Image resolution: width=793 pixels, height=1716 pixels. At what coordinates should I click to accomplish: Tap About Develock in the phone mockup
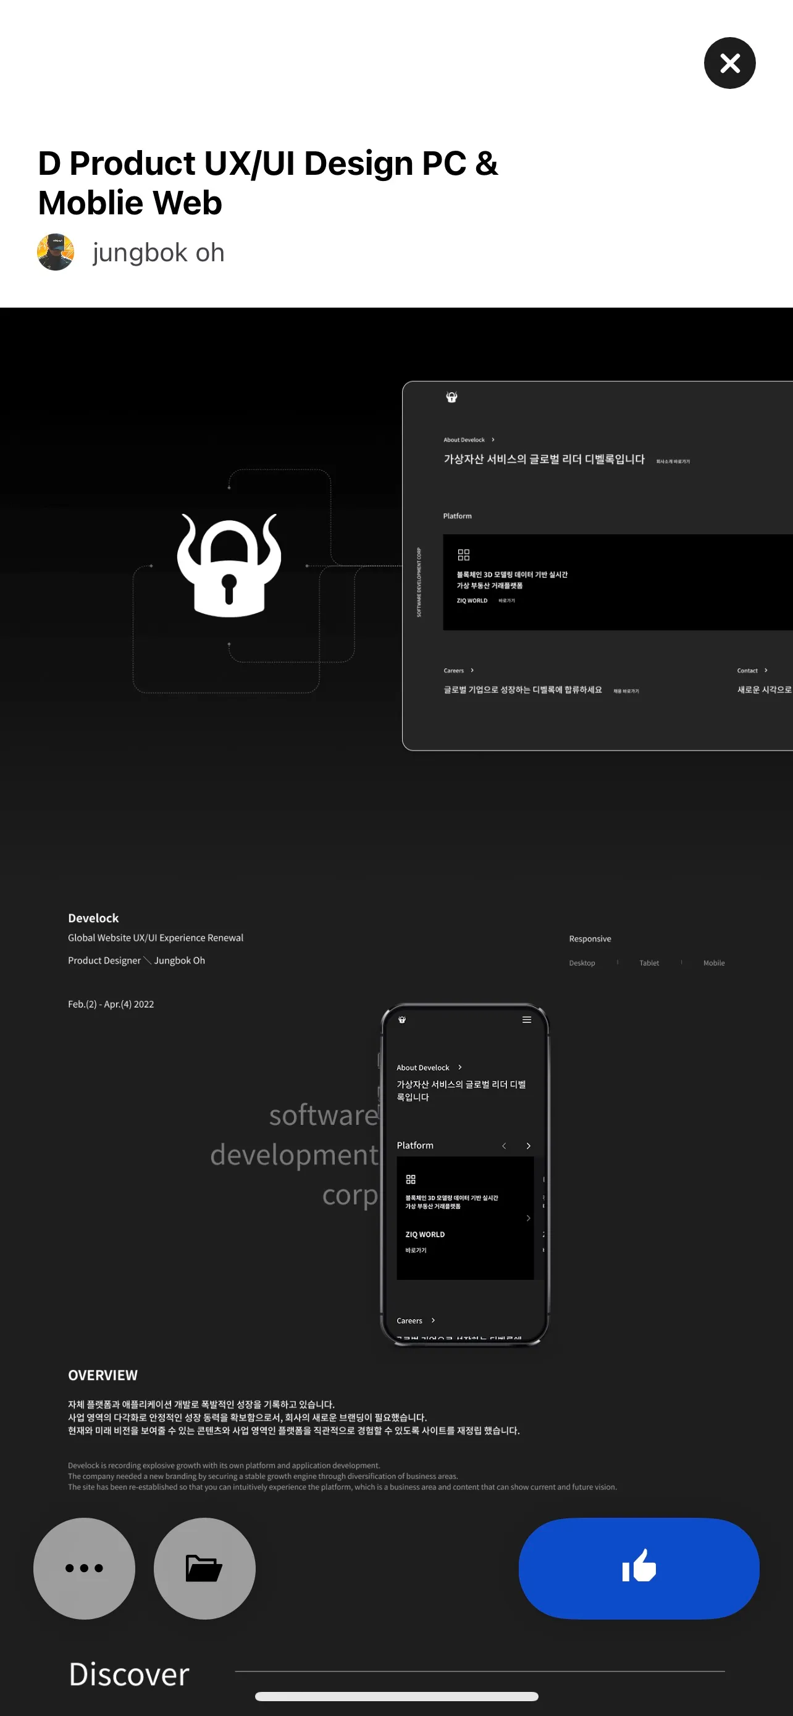tap(423, 1067)
